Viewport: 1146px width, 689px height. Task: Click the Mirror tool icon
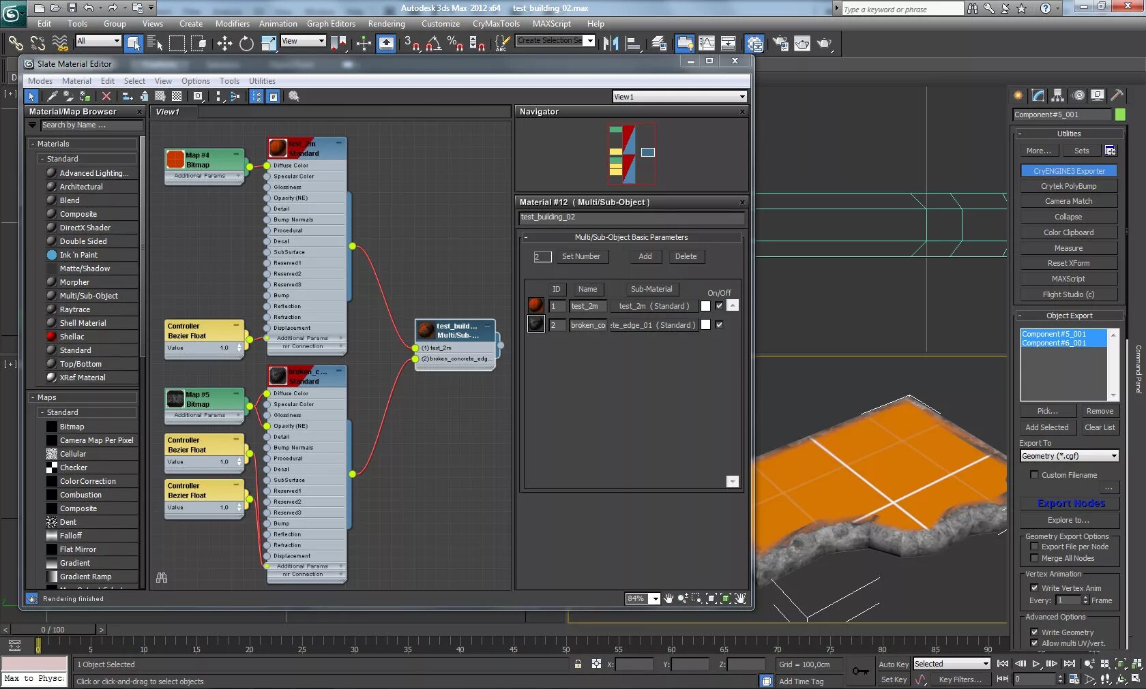pyautogui.click(x=611, y=44)
